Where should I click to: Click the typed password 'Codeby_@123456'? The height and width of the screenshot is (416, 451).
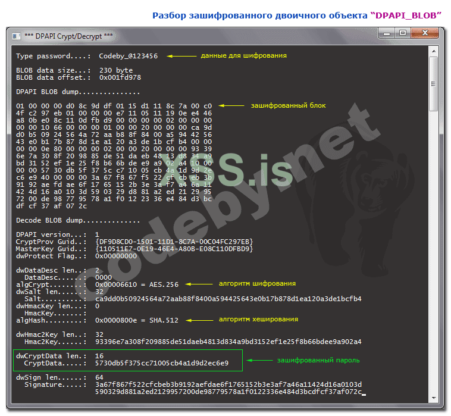click(129, 56)
